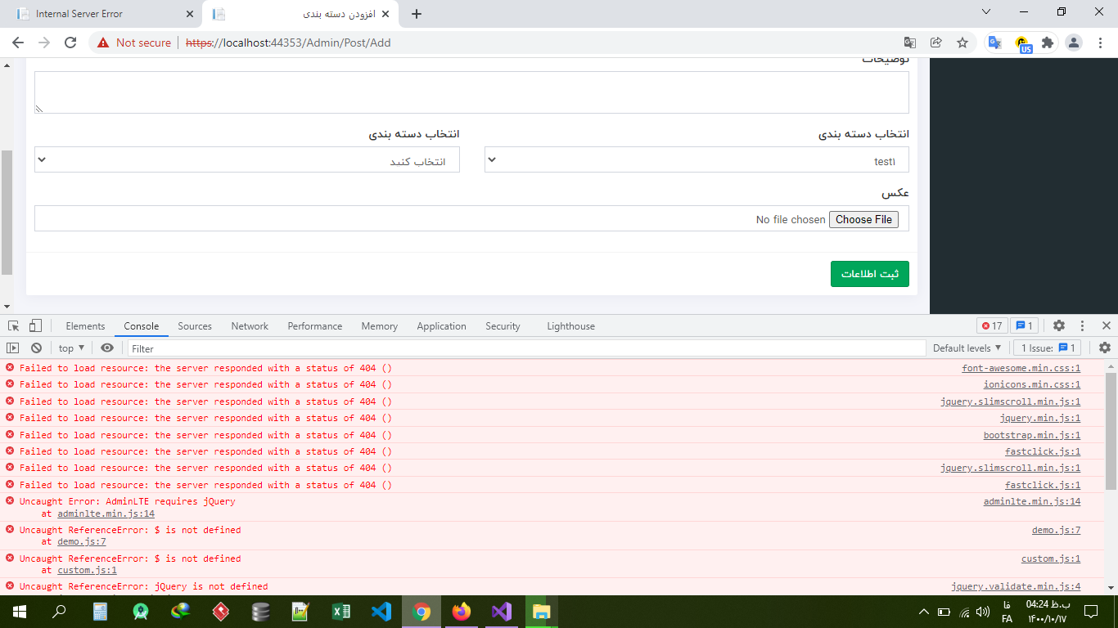Open the Chrome profile avatar
The height and width of the screenshot is (628, 1118).
click(1075, 43)
